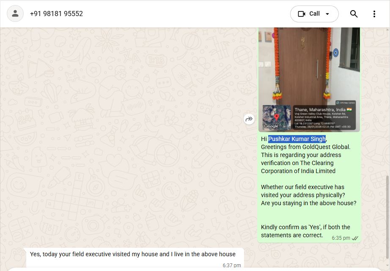The image size is (390, 271).
Task: Open the three-dot chat menu
Action: (374, 14)
